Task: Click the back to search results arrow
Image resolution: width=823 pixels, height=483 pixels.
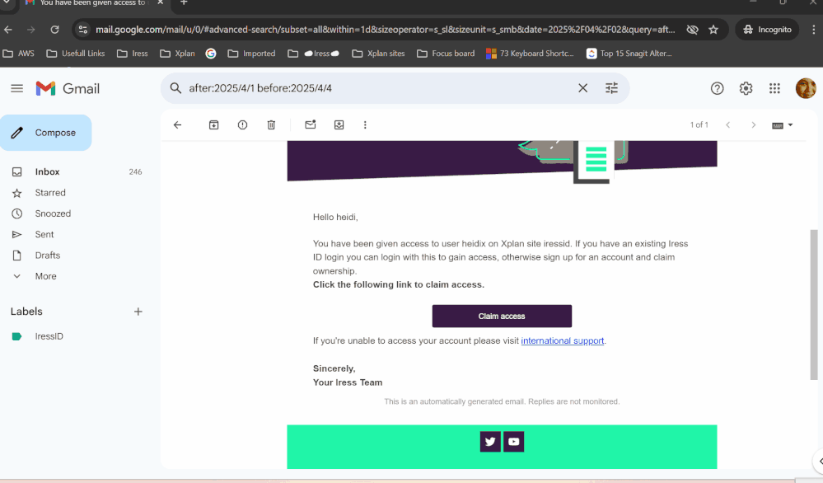Action: pyautogui.click(x=177, y=125)
